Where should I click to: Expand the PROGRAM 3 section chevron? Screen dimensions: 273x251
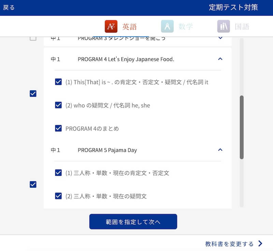click(x=220, y=38)
